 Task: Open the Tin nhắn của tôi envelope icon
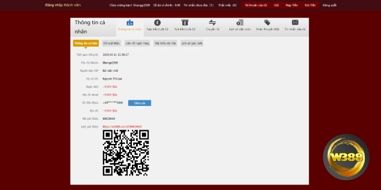[295, 22]
